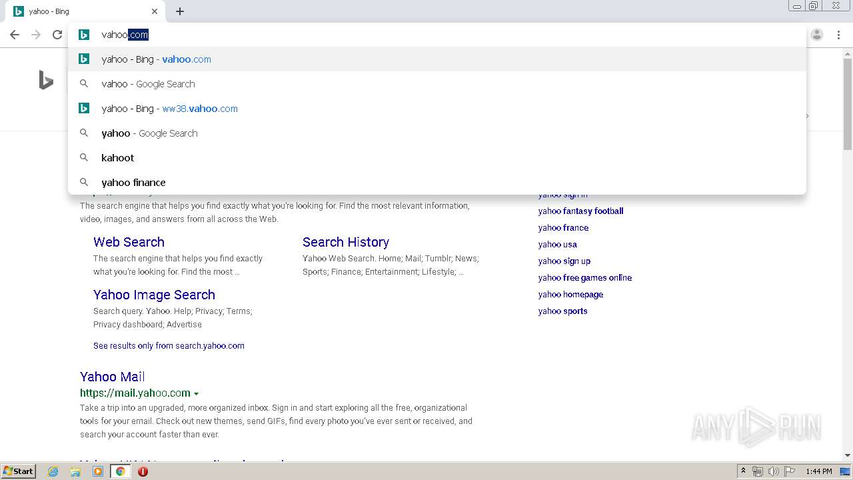Image resolution: width=853 pixels, height=480 pixels.
Task: Choose suggestion with ww38.yahoo.com
Action: [436, 109]
